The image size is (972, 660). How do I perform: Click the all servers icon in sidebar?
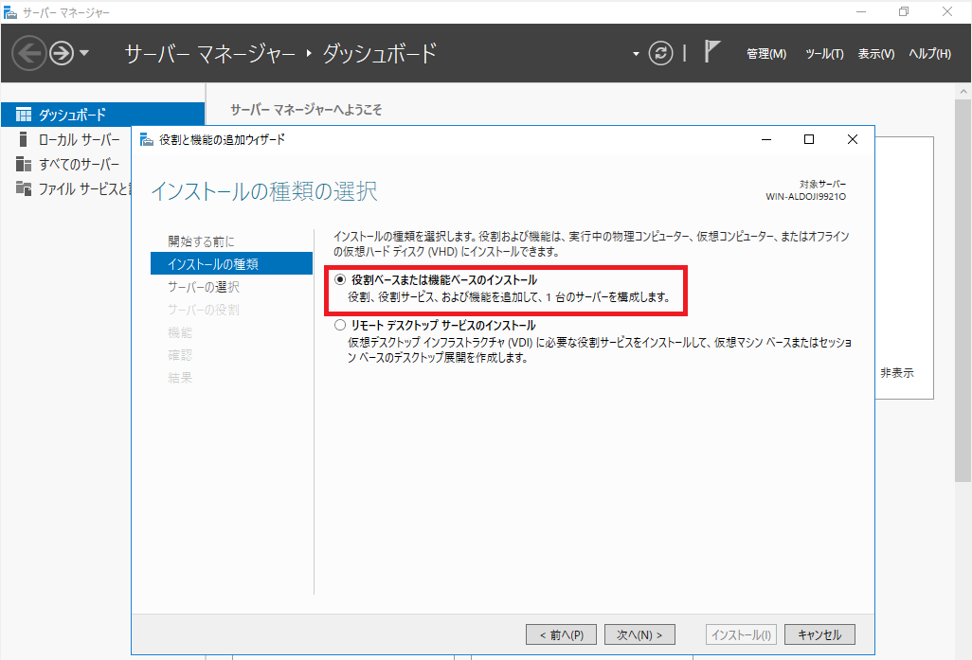[24, 164]
